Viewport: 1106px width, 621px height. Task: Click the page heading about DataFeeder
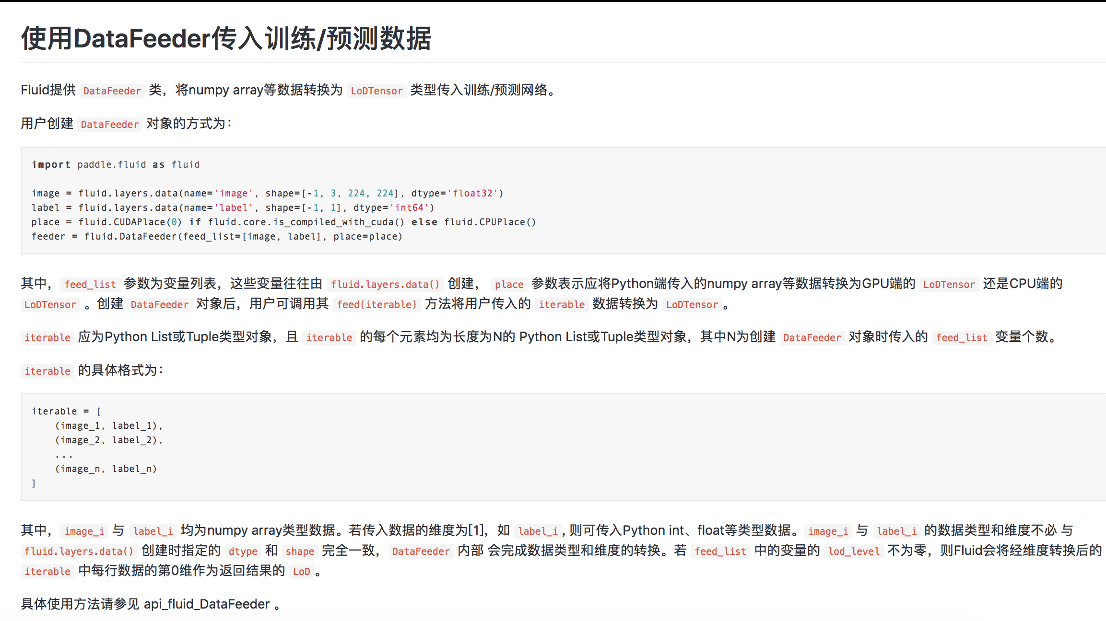226,38
